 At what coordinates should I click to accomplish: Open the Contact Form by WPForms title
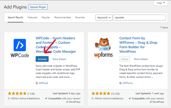click(x=138, y=45)
